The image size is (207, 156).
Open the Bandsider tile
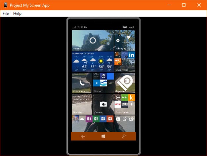tap(125, 83)
